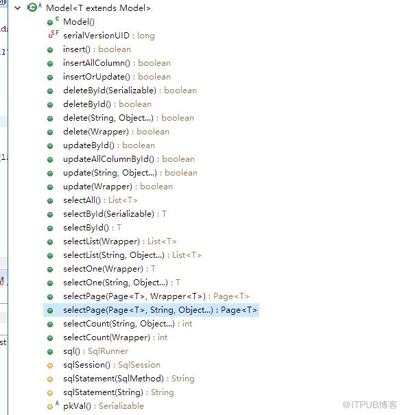The height and width of the screenshot is (415, 404).
Task: Click the icon of selectPage(Page<T>, Wrapper<T>)
Action: click(50, 297)
